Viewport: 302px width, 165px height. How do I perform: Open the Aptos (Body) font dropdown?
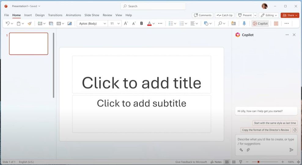pyautogui.click(x=92, y=23)
